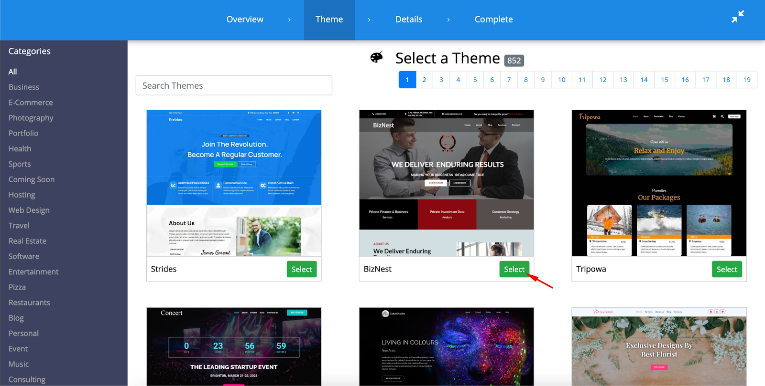Focus the Search Themes input field
Viewport: 765px width, 386px height.
pos(234,85)
